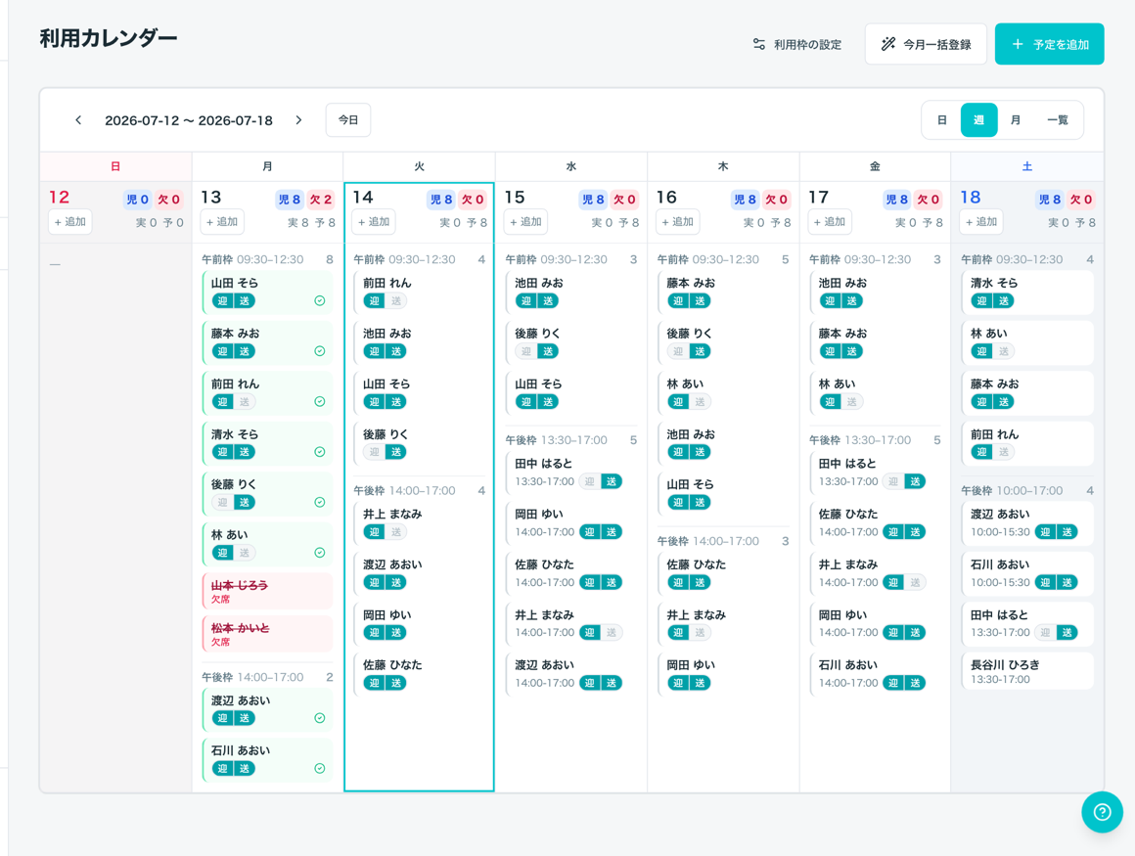The image size is (1135, 856).
Task: Click check-mark icon on 石川 あおい Monday entry
Action: 319,769
